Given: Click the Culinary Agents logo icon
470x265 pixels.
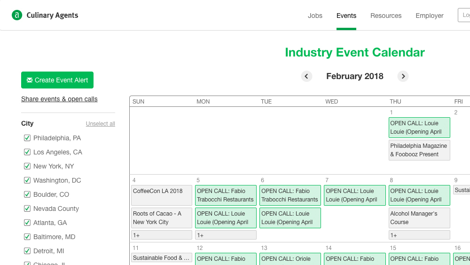Looking at the screenshot, I should point(17,15).
